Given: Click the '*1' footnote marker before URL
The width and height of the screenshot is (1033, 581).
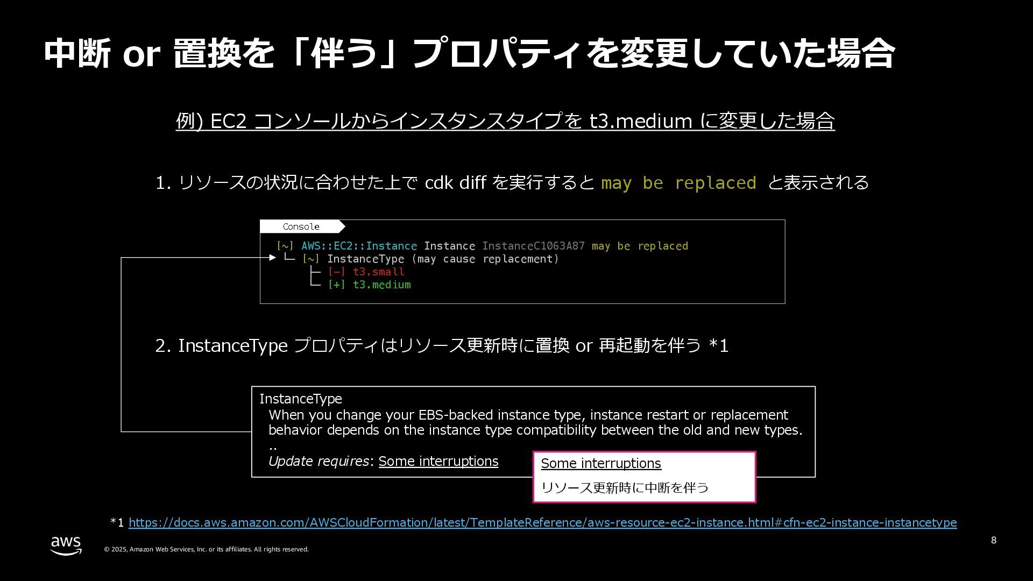Looking at the screenshot, I should point(117,522).
